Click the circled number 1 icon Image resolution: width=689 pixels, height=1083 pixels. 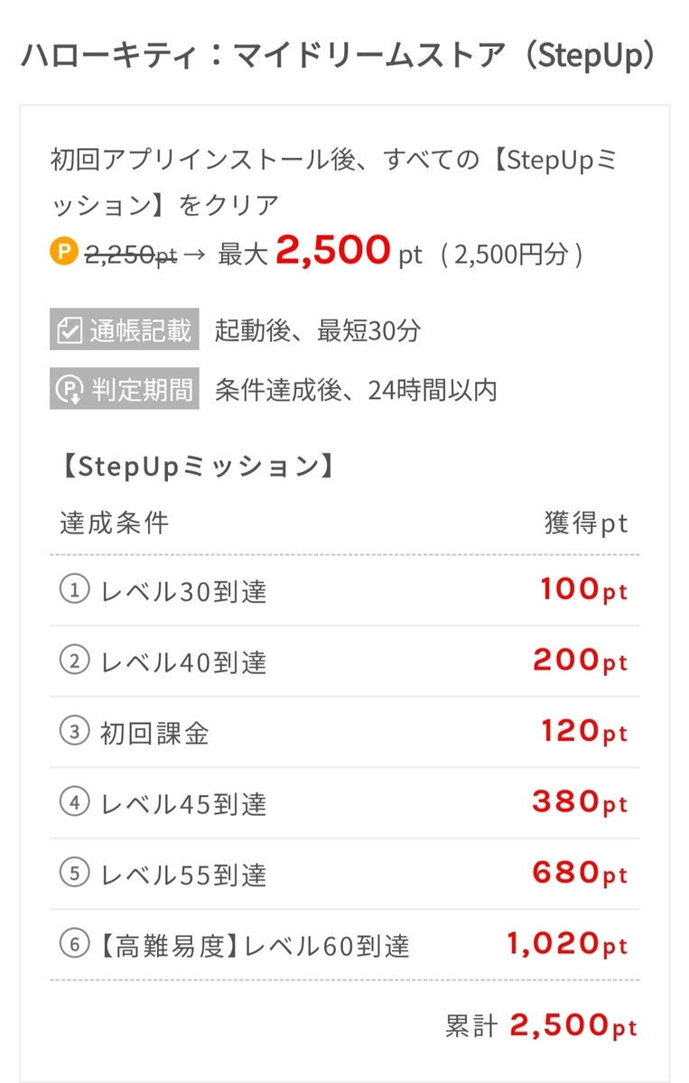pos(74,590)
